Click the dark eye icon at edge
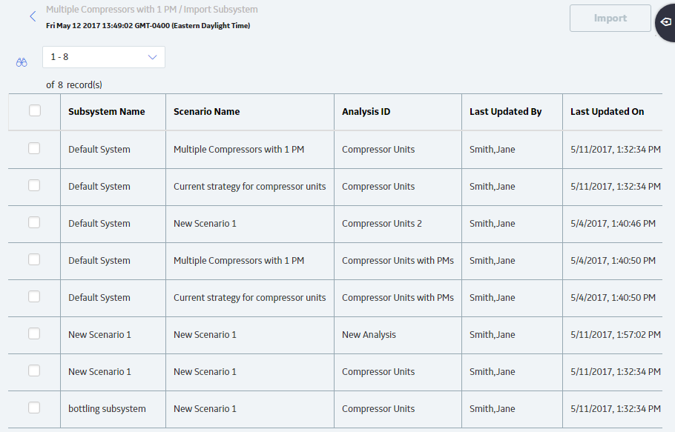675x432 pixels. 666,22
